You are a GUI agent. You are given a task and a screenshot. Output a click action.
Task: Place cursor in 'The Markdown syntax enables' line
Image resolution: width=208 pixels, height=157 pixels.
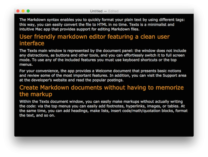pos(102,20)
